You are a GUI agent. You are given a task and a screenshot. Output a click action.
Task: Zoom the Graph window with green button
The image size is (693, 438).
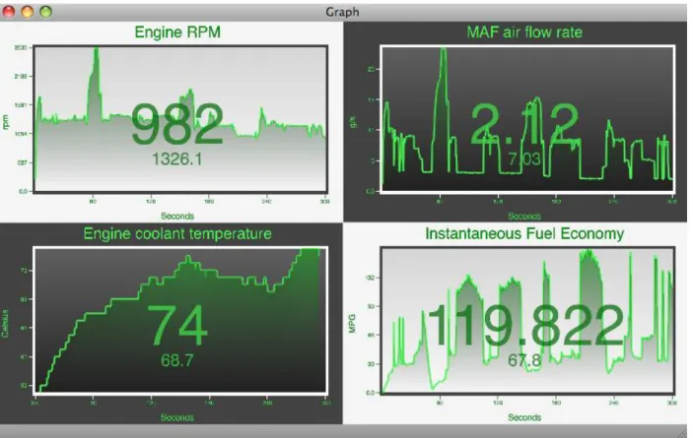[46, 12]
